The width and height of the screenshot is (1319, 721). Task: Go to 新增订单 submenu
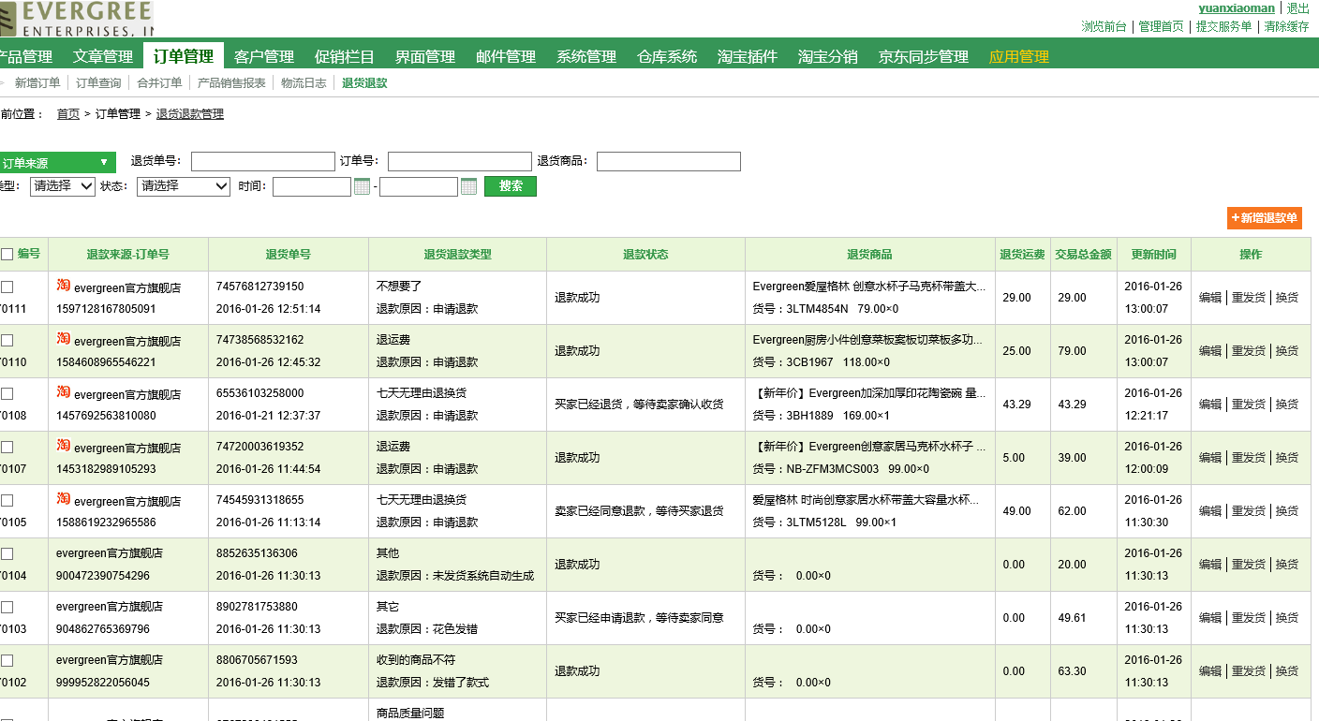click(x=37, y=82)
